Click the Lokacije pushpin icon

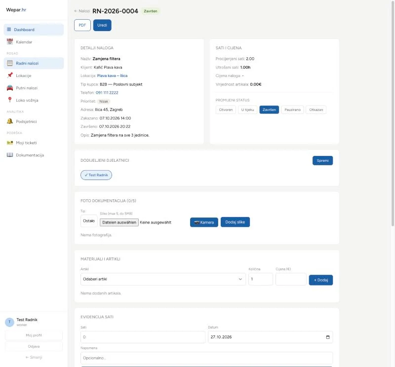10,75
